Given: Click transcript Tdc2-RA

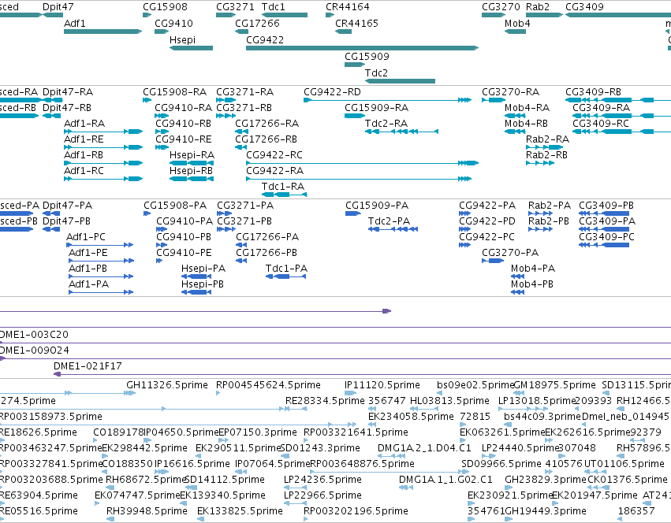Looking at the screenshot, I should pyautogui.click(x=401, y=132).
